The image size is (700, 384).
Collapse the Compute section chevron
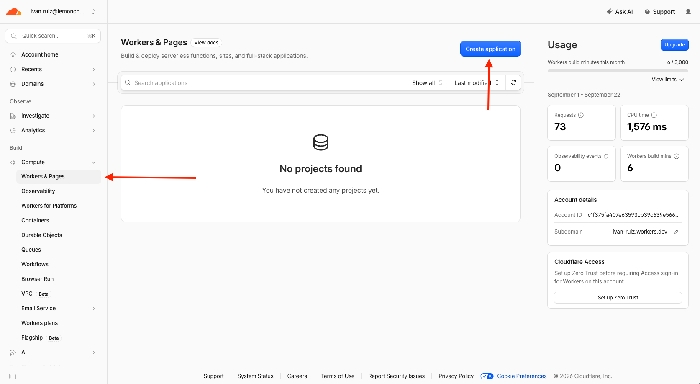pos(94,162)
